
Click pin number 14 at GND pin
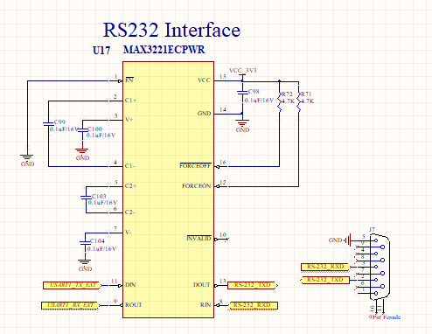tap(223, 109)
